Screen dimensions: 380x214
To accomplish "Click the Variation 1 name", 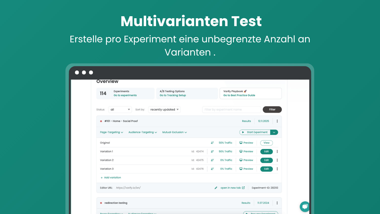I will 106,152.
